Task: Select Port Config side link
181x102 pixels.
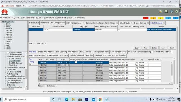Action: (x=31, y=60)
